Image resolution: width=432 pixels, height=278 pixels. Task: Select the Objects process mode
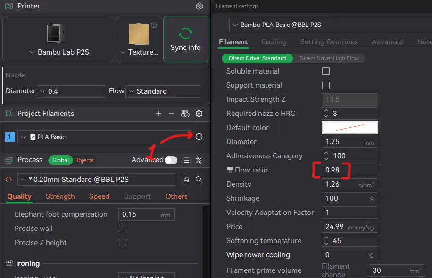coord(84,160)
